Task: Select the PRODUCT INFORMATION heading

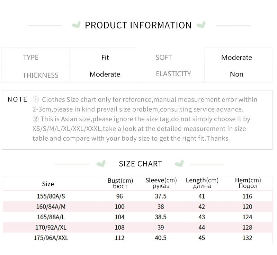Action: pos(138,25)
